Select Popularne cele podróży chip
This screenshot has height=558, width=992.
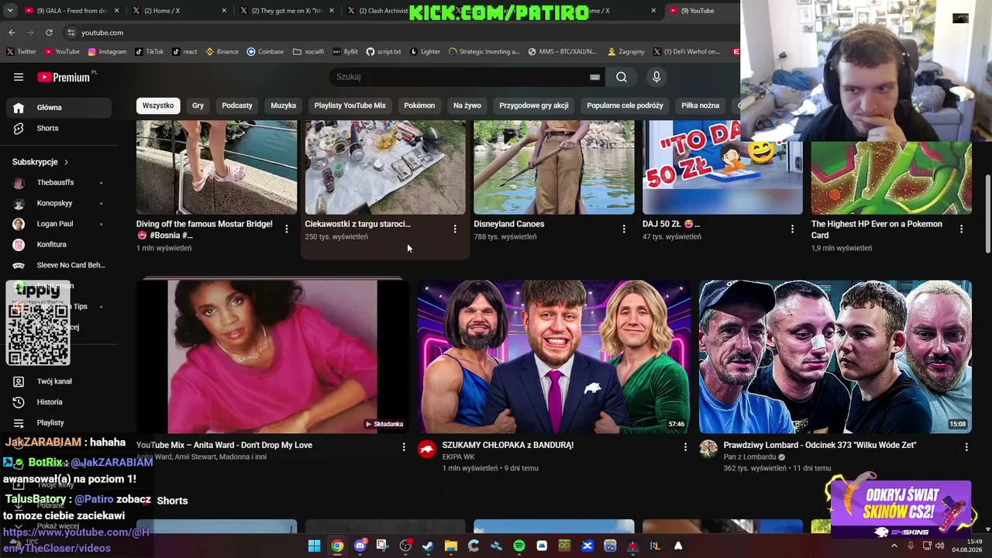[x=625, y=105]
